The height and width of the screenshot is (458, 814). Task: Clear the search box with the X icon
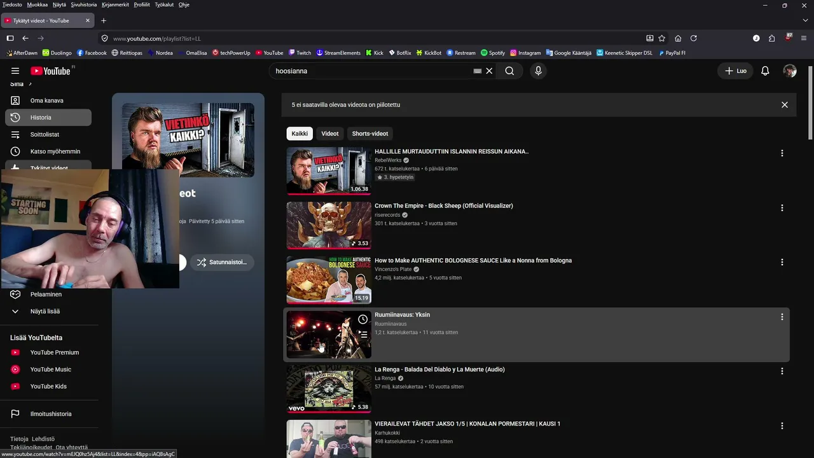489,71
